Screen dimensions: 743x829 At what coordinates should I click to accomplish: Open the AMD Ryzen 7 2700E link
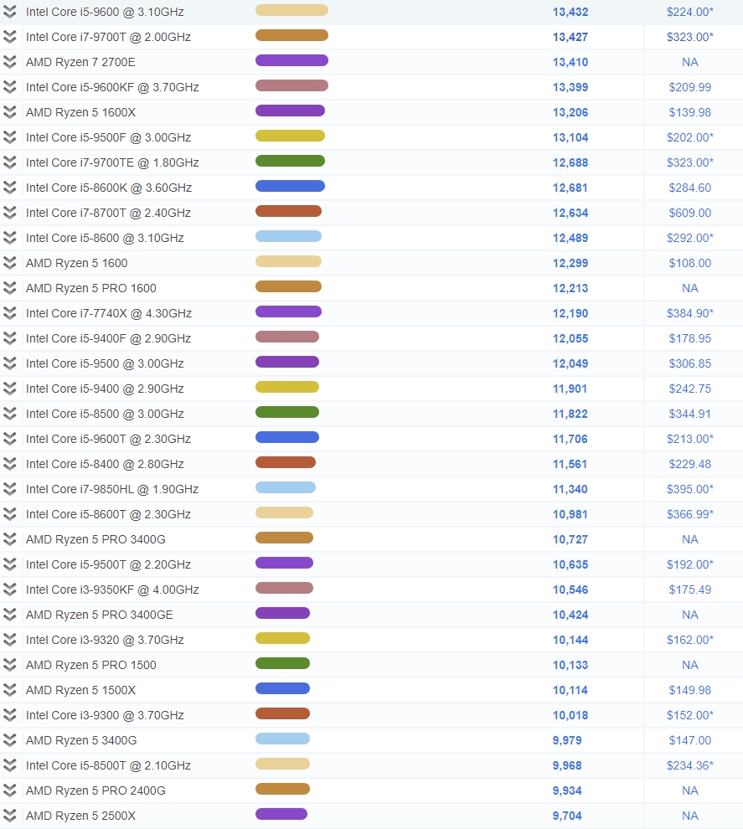pos(80,62)
